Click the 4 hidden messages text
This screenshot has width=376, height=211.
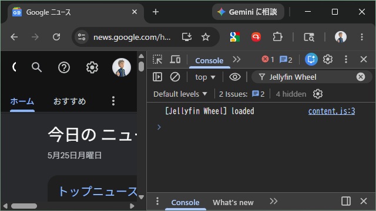point(291,94)
